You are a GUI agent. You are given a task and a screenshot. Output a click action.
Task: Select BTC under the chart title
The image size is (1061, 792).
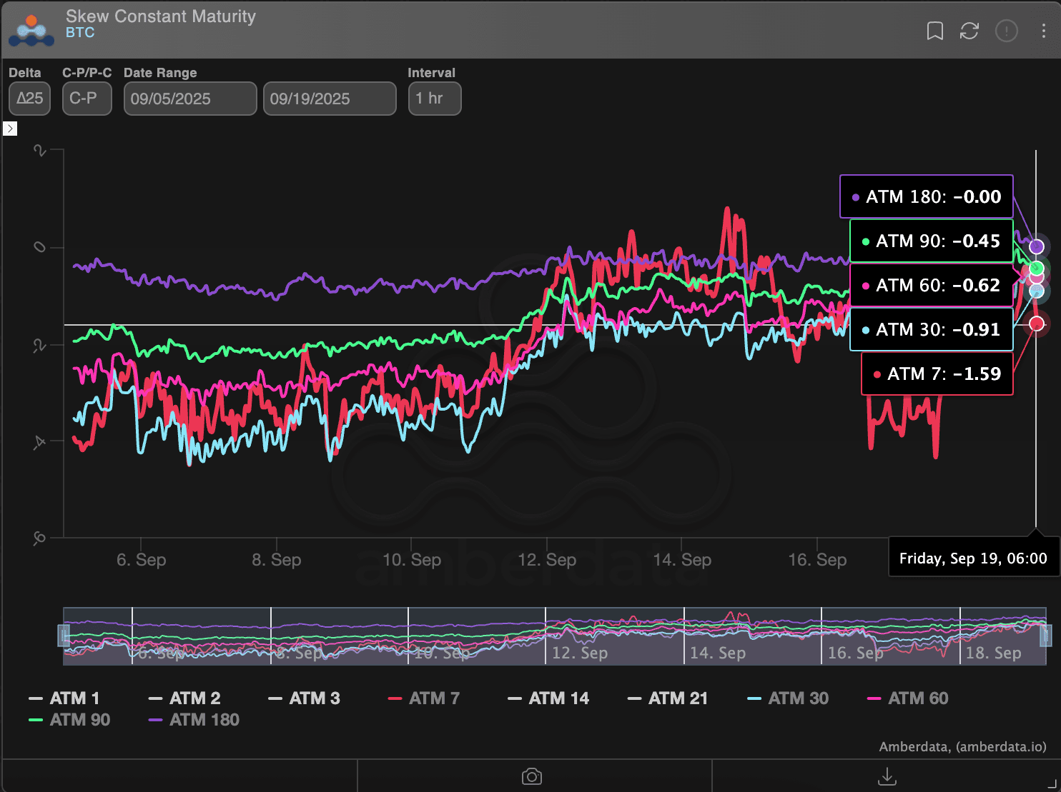pos(81,32)
